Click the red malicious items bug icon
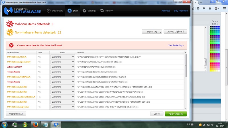The height and width of the screenshot is (128, 228). click(10, 24)
